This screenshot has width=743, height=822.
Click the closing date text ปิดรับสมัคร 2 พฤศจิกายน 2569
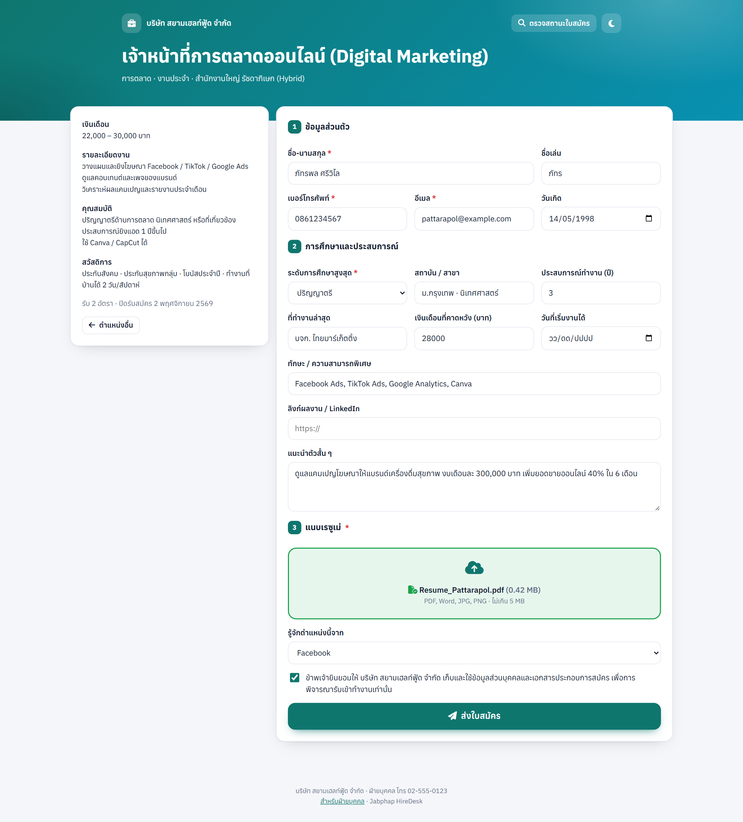[x=166, y=303]
